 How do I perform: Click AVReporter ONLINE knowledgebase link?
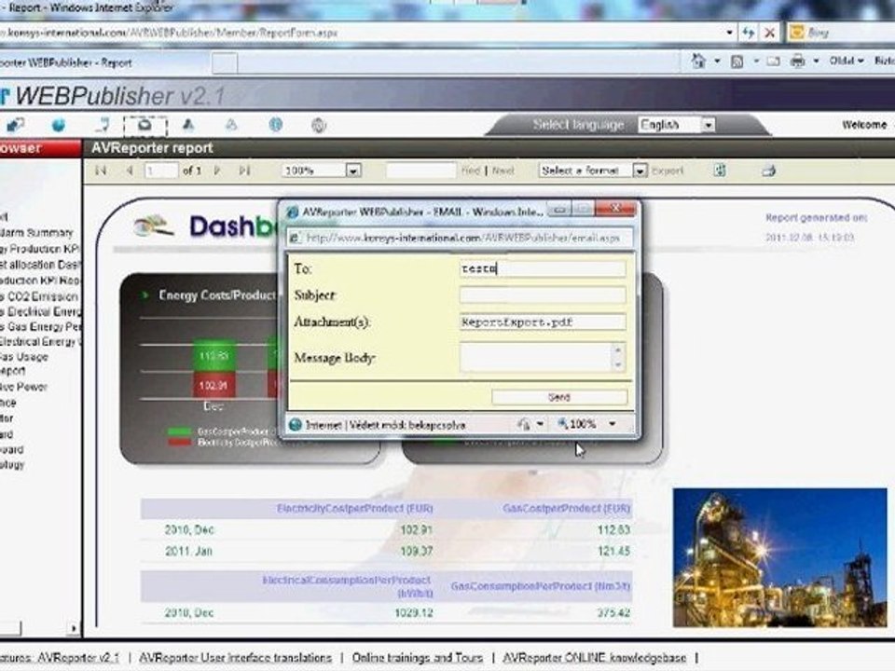[x=594, y=658]
